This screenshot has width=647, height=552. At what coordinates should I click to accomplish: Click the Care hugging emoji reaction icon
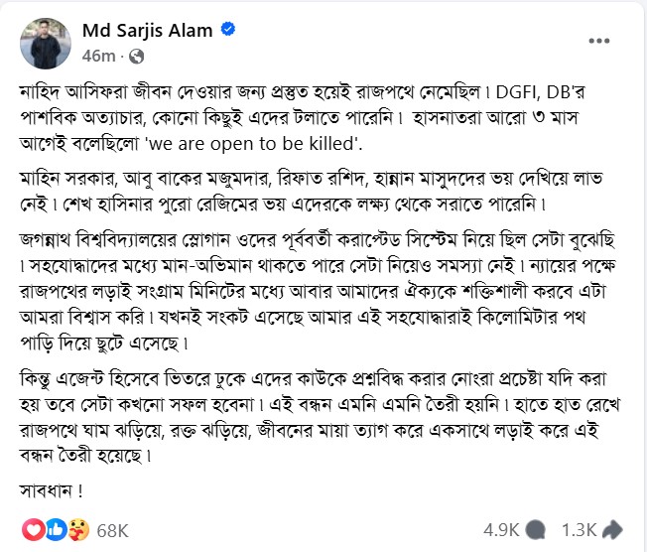pyautogui.click(x=75, y=529)
